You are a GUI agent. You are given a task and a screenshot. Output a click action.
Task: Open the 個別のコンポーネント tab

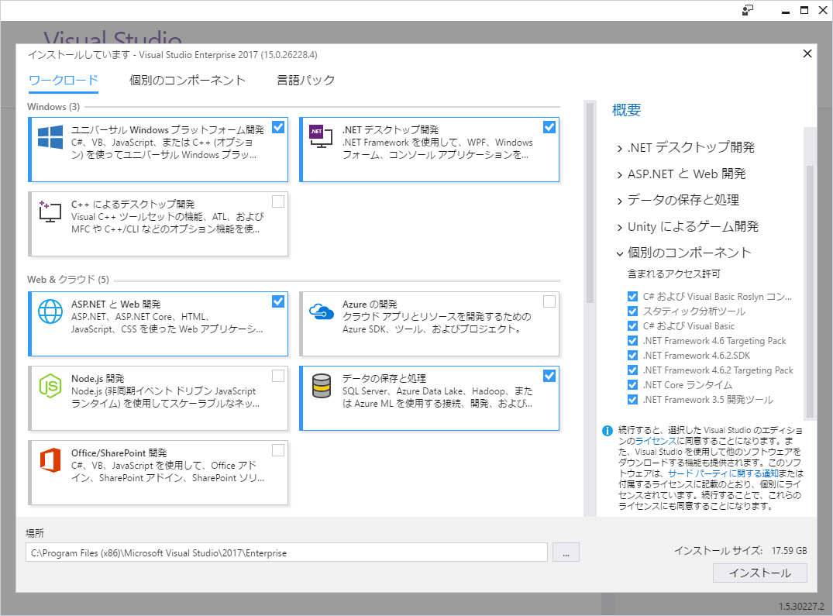(x=188, y=80)
